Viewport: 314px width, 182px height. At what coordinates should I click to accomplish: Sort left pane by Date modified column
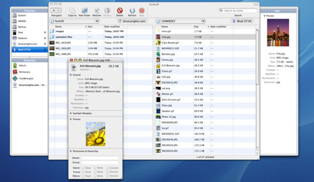pyautogui.click(x=112, y=27)
